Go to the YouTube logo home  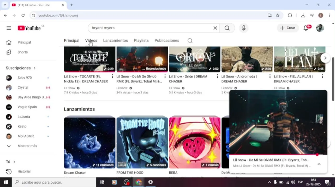(29, 28)
